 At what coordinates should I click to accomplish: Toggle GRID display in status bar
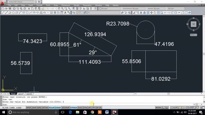(x=39, y=108)
